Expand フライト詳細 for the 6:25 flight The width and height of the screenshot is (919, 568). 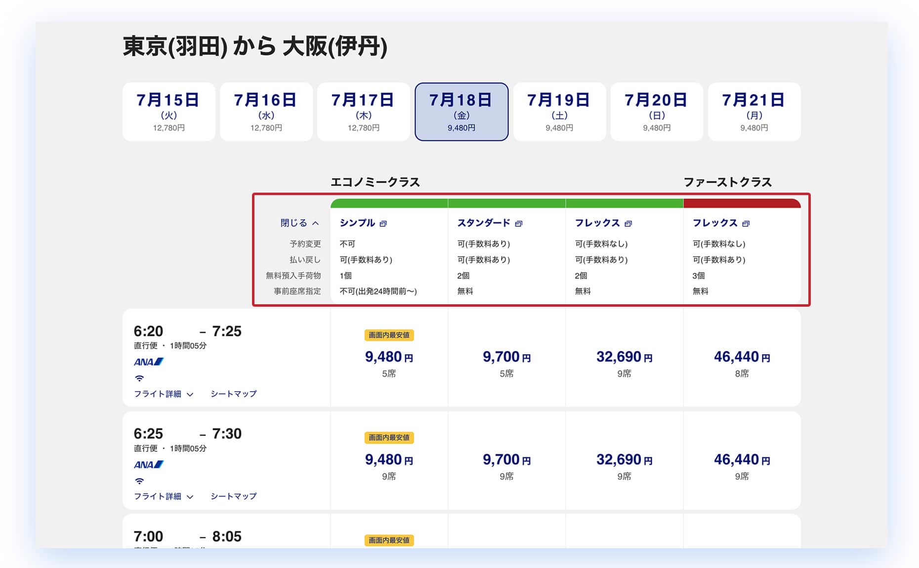point(163,496)
